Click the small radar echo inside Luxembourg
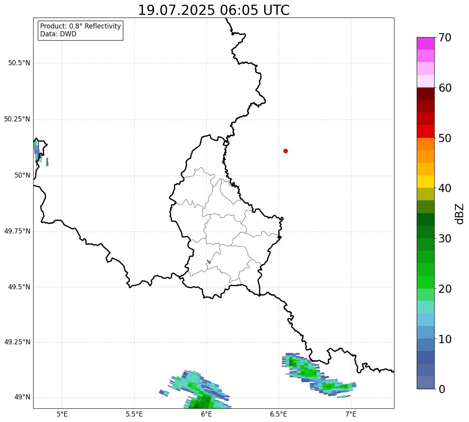Screen dimensions: 469x422 (x=209, y=262)
